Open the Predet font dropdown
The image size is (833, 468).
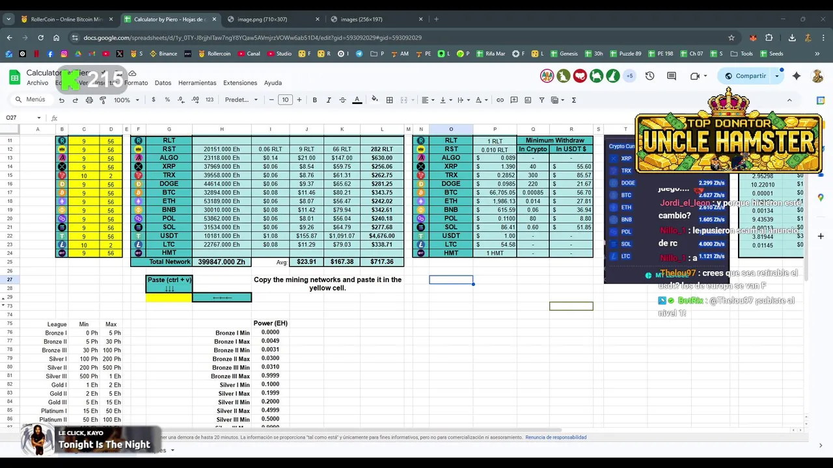coord(241,100)
